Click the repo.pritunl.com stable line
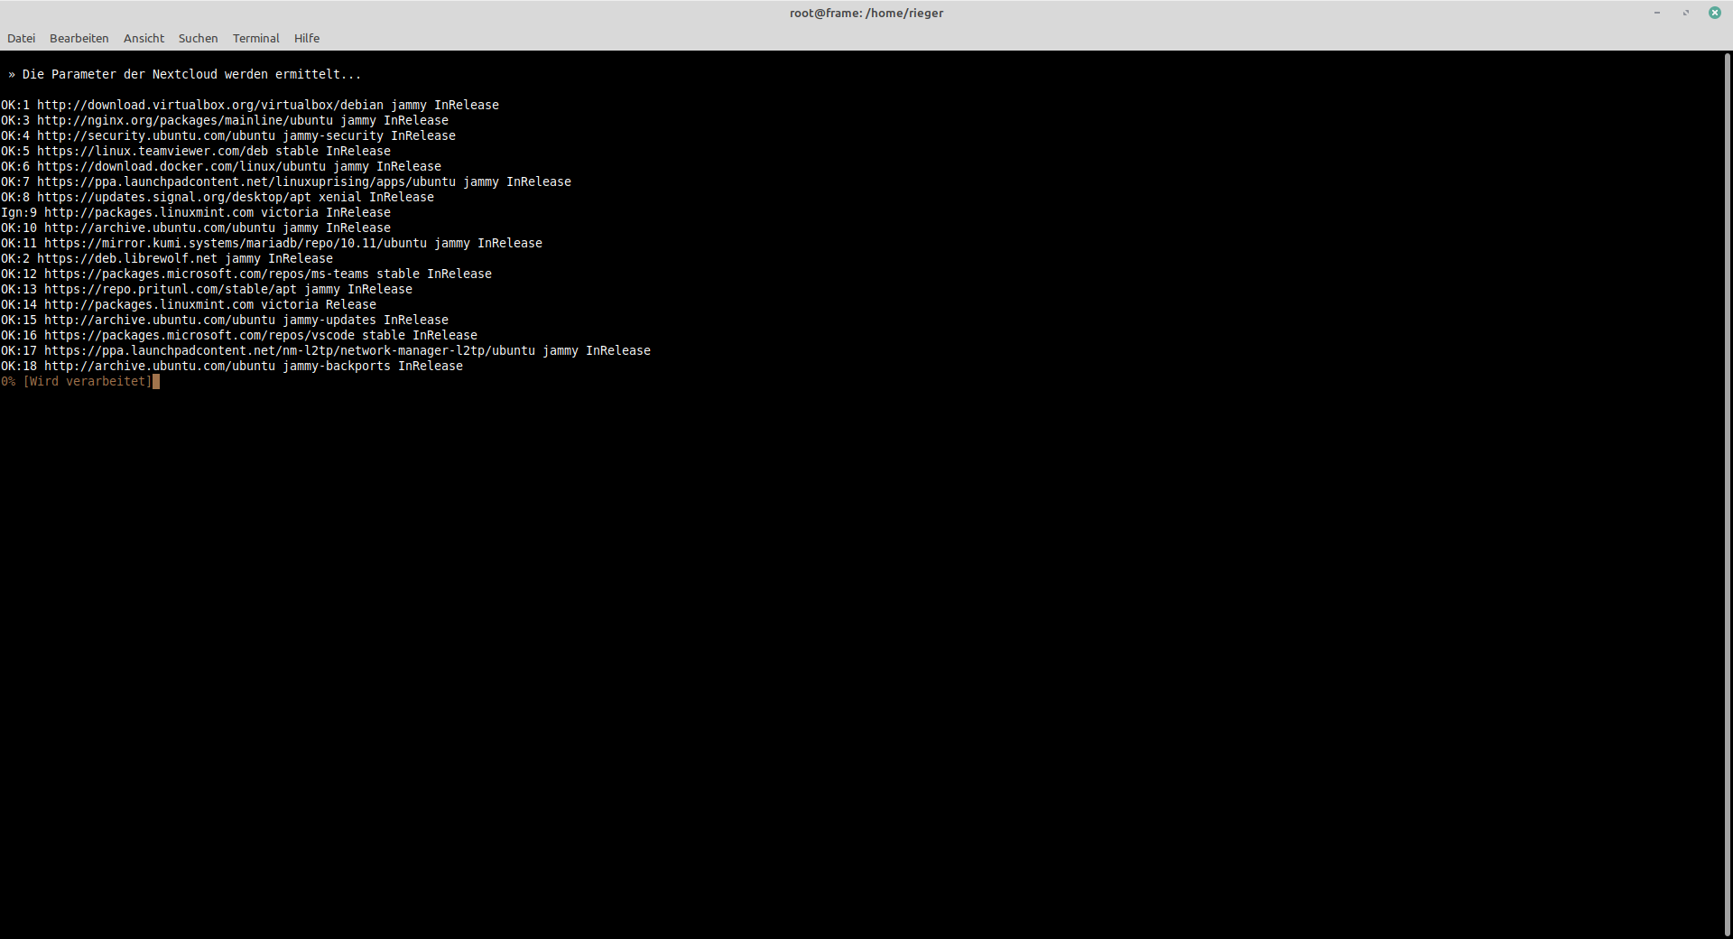Viewport: 1733px width, 939px height. click(x=207, y=289)
